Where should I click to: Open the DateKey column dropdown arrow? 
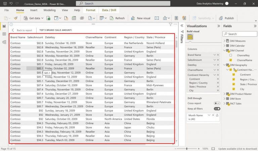(215, 65)
